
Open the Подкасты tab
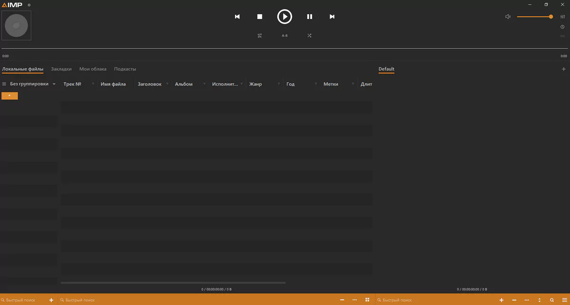pyautogui.click(x=125, y=69)
